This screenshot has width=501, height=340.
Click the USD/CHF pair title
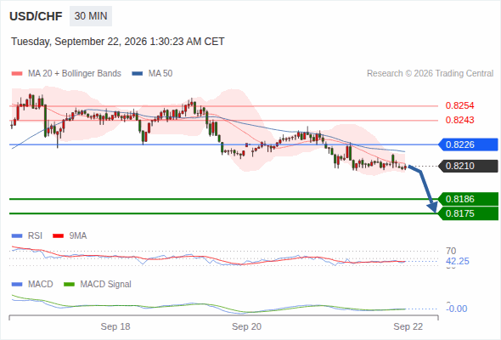pos(36,16)
